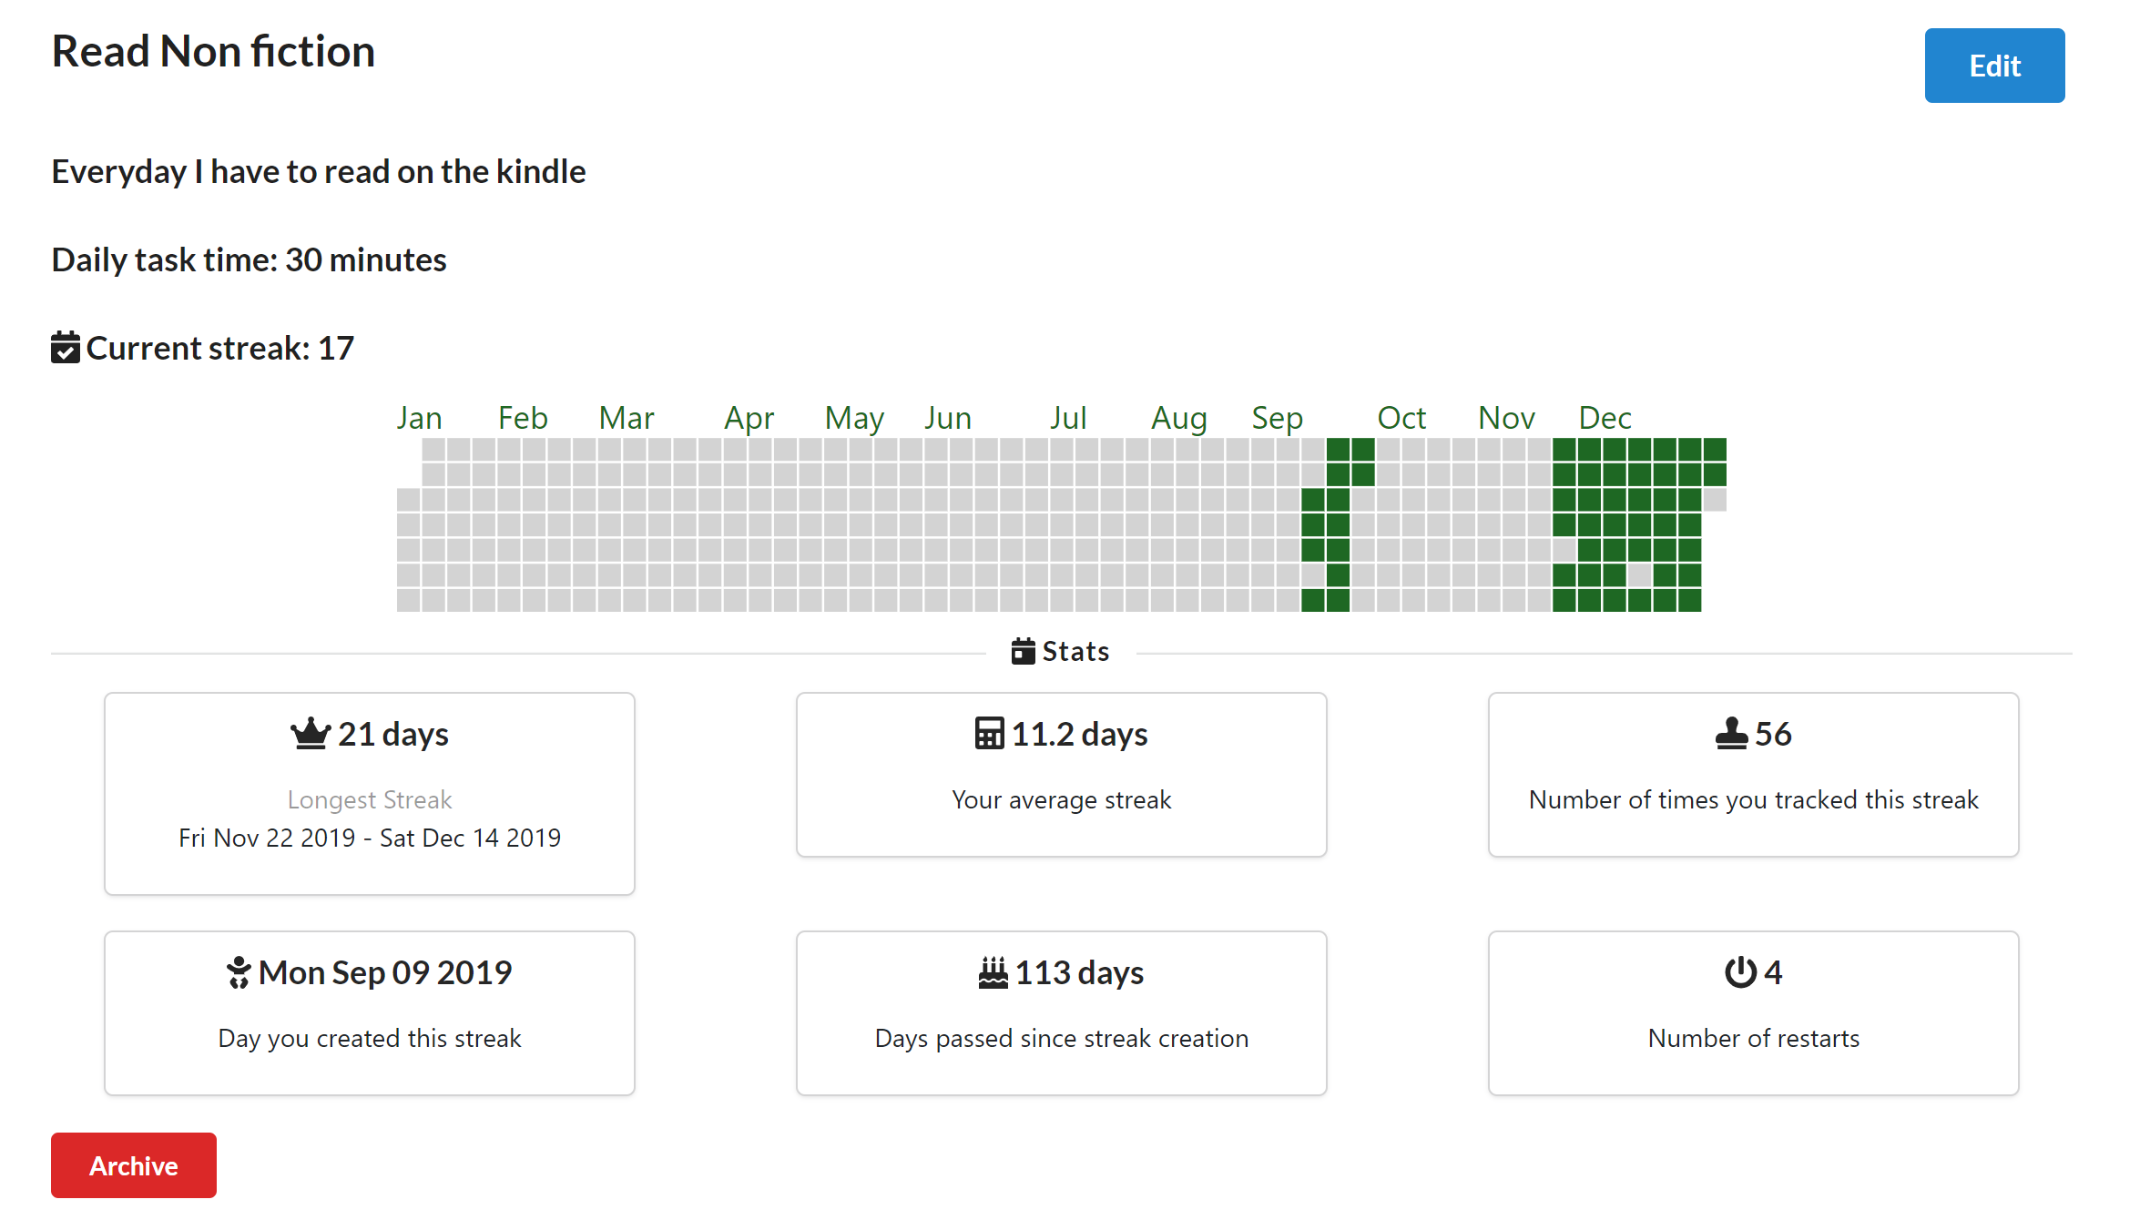Click the calculator icon next to 11.2 days
The height and width of the screenshot is (1230, 2150).
pos(989,734)
